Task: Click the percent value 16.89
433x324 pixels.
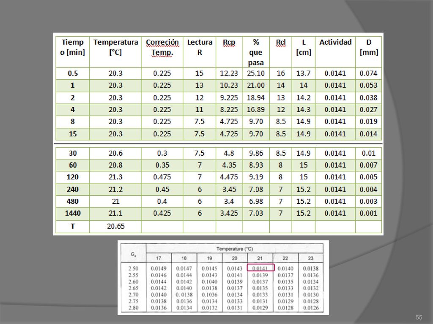Action: (x=256, y=109)
